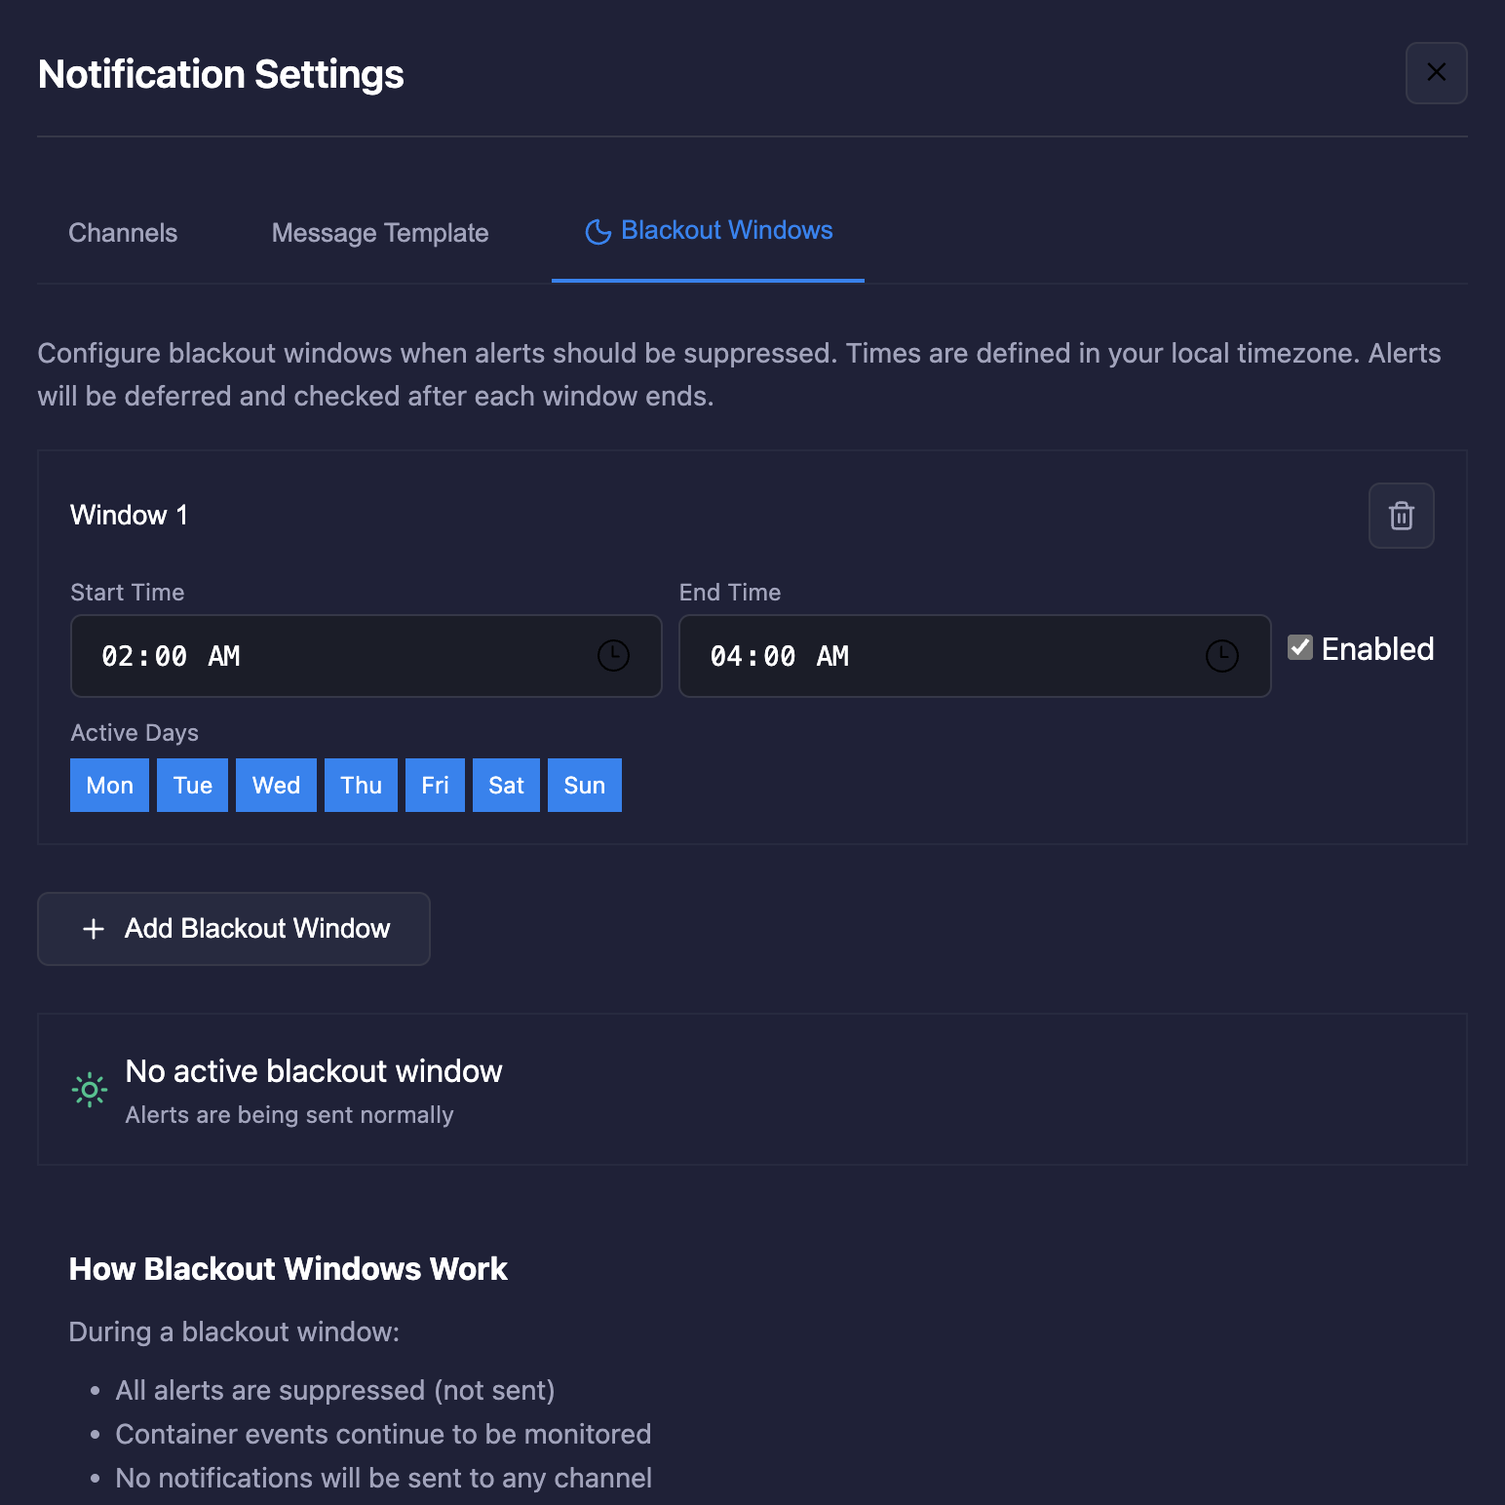Viewport: 1505px width, 1505px height.
Task: Close the Notification Settings dialog
Action: pos(1436,73)
